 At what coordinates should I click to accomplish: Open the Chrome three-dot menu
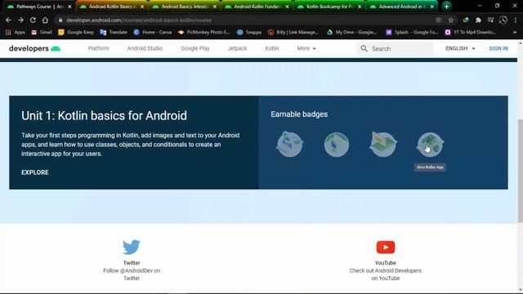click(x=515, y=20)
